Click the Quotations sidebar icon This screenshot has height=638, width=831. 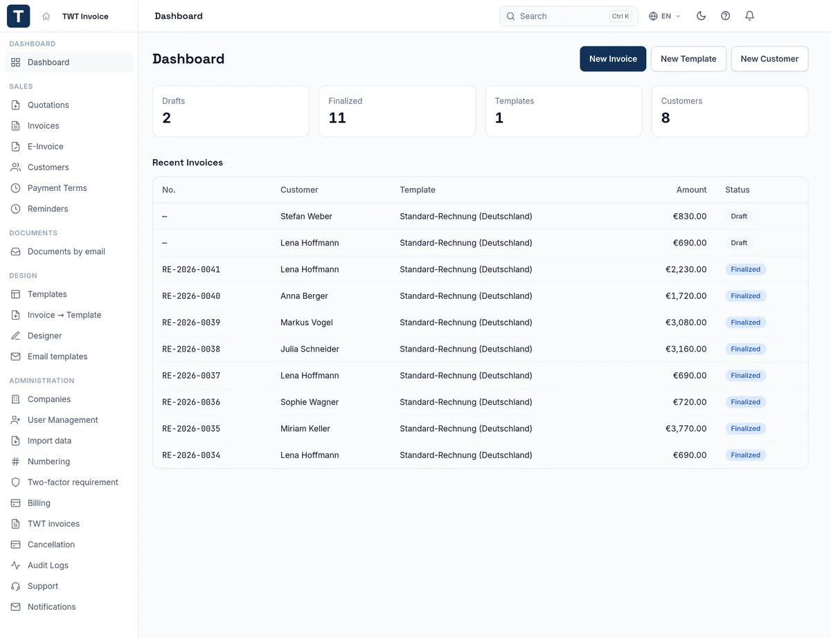click(16, 105)
